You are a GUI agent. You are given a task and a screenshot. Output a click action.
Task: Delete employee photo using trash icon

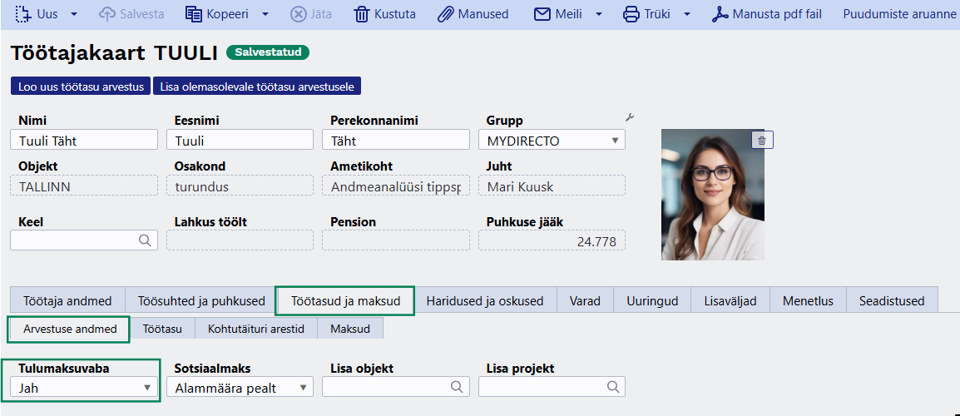(763, 140)
